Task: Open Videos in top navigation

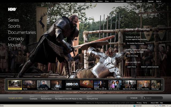Action: coord(100,1)
